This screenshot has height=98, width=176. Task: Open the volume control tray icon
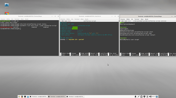pyautogui.click(x=150, y=96)
